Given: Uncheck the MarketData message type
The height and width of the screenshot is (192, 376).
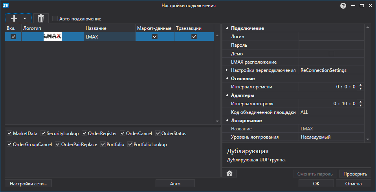Looking at the screenshot, I should click(x=9, y=133).
